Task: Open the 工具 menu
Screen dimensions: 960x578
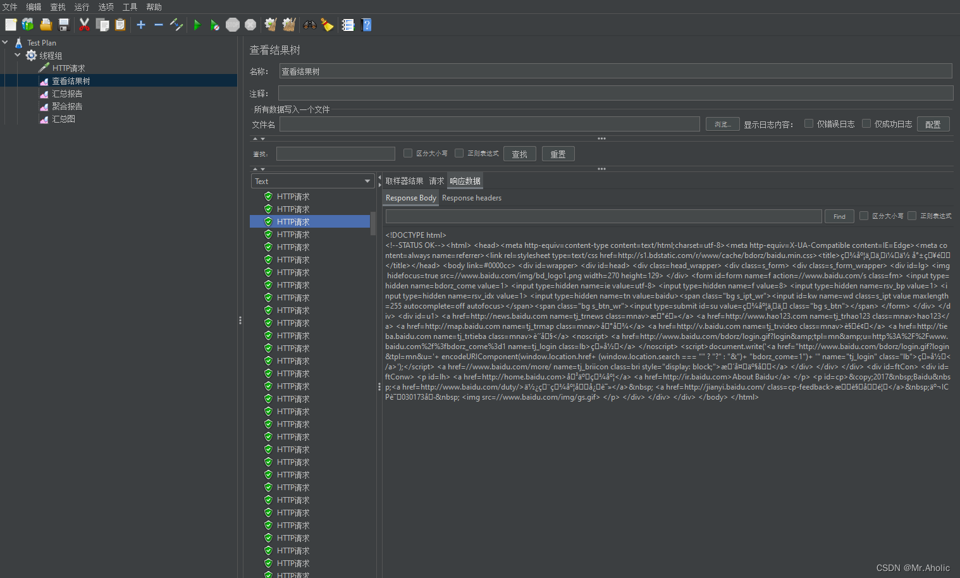Action: tap(130, 7)
